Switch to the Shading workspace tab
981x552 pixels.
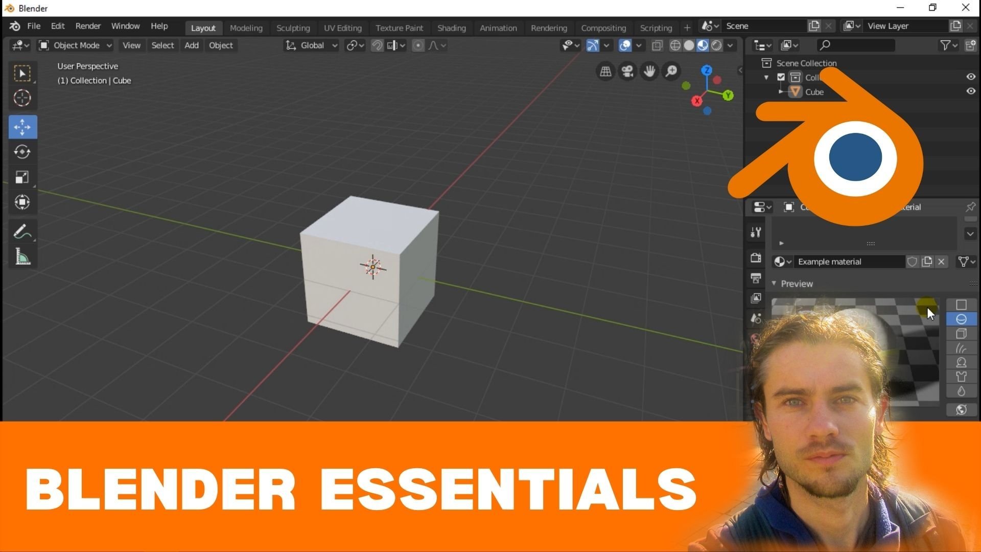[x=451, y=28]
